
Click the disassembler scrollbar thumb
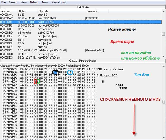[x=164, y=34]
